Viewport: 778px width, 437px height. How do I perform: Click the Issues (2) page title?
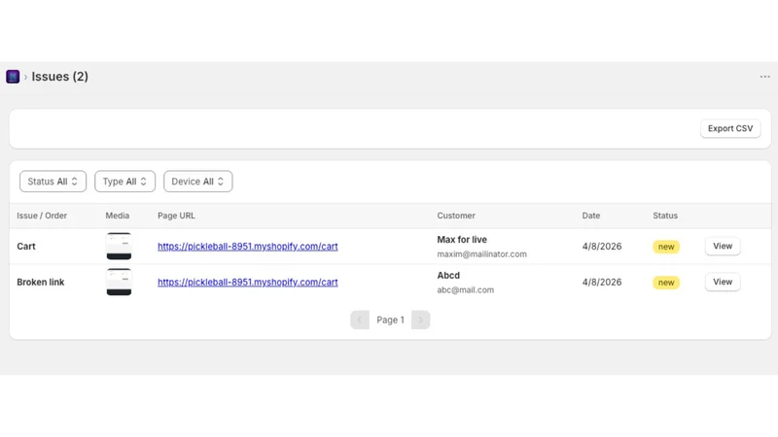60,77
